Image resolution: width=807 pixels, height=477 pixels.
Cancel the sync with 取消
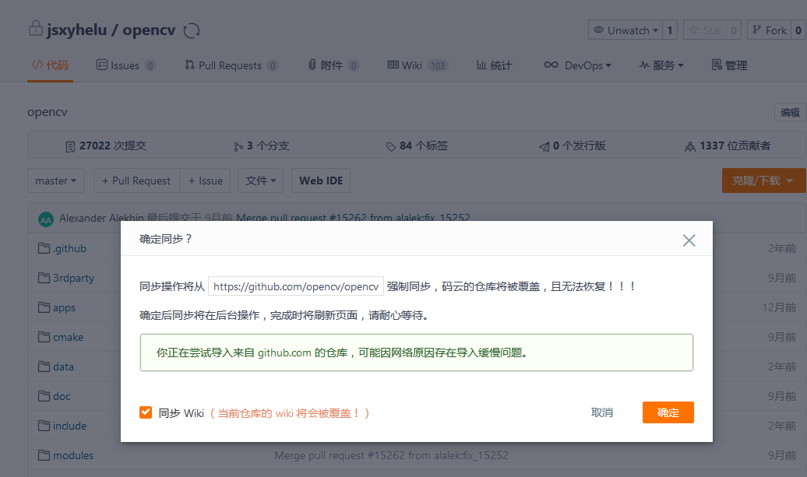point(601,412)
